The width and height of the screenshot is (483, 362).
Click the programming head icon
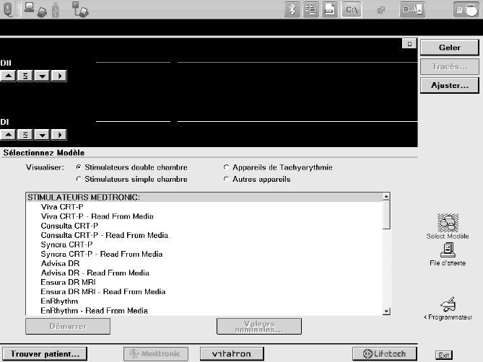coord(8,9)
